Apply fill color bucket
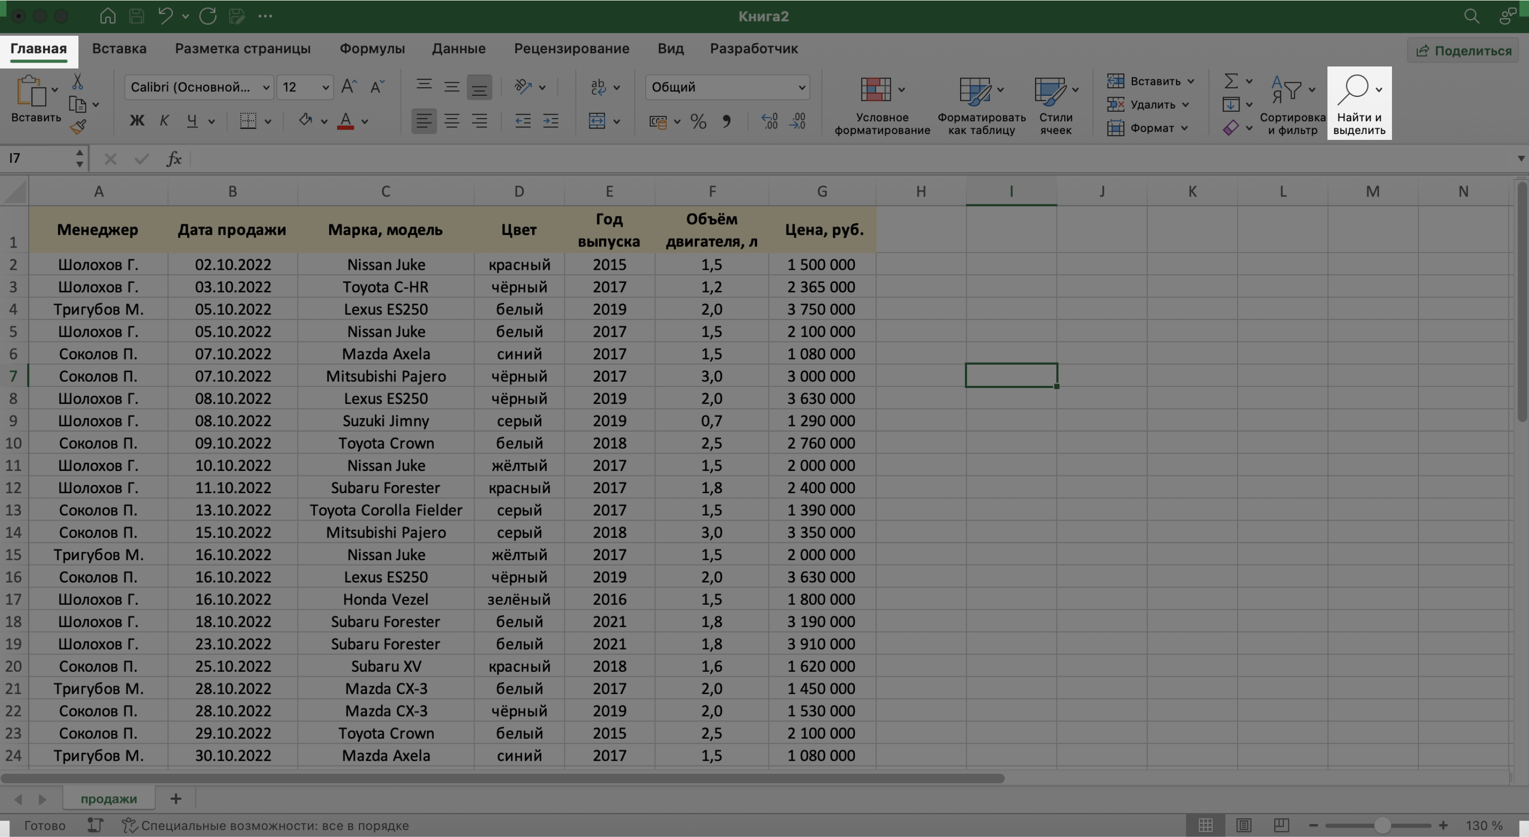The width and height of the screenshot is (1529, 837). coord(306,121)
